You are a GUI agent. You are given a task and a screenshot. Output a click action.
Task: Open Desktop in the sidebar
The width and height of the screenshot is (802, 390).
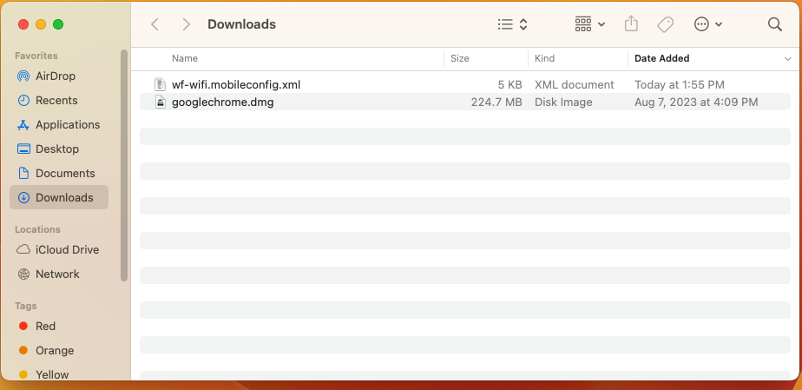coord(59,149)
